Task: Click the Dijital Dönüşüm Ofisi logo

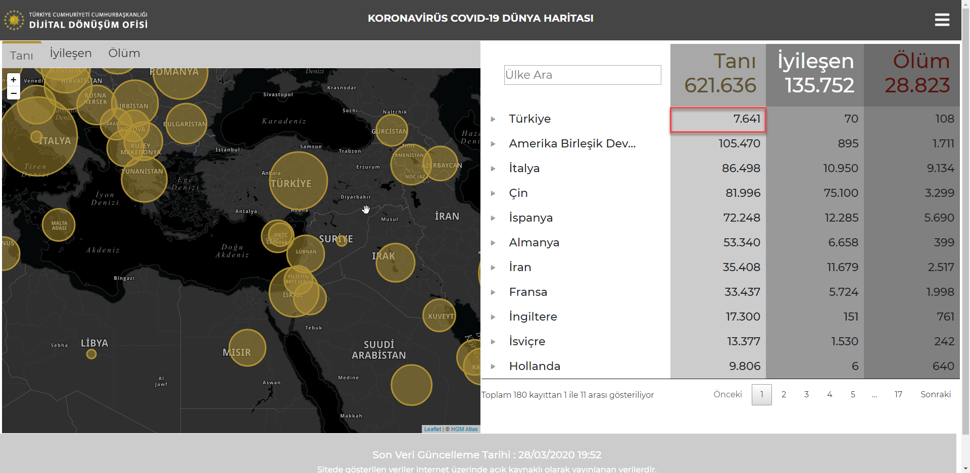Action: (76, 20)
